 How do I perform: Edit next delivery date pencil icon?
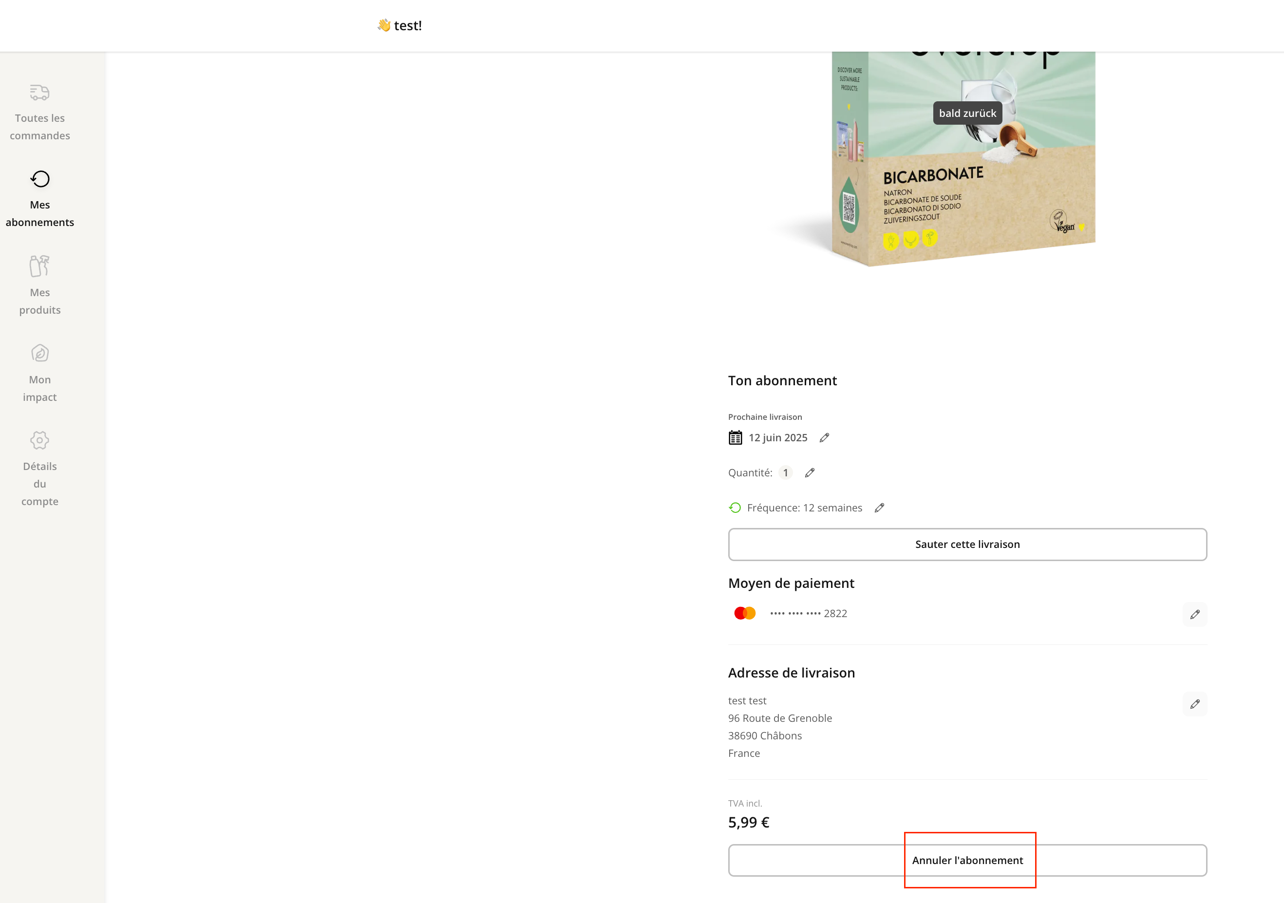click(x=824, y=438)
